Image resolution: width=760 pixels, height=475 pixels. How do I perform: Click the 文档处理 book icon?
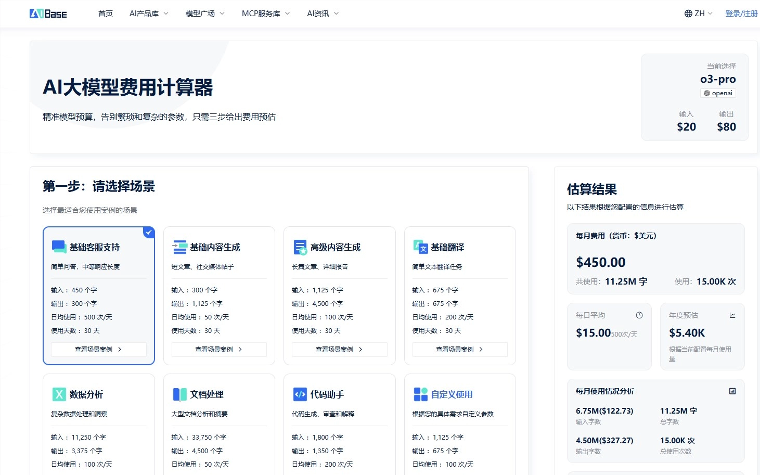click(179, 394)
